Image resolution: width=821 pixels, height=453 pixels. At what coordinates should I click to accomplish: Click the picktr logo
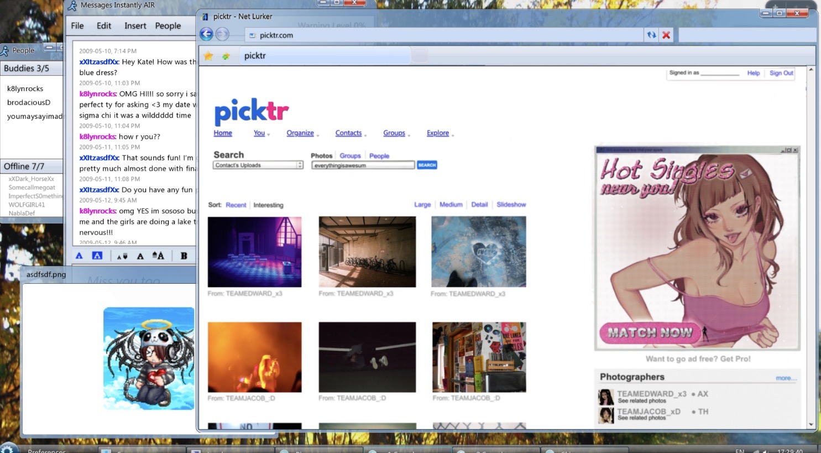coord(252,111)
